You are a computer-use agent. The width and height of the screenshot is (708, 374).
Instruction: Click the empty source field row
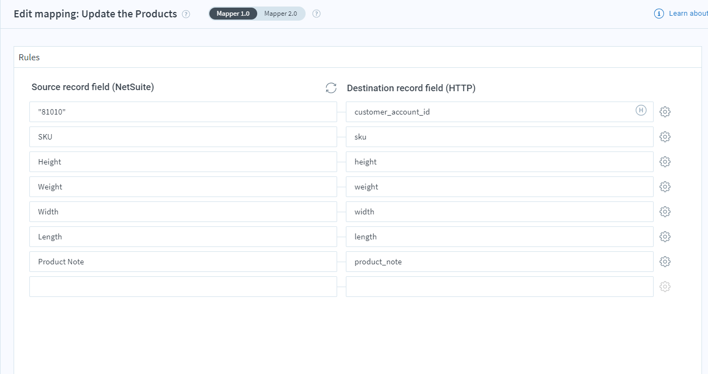click(x=183, y=286)
